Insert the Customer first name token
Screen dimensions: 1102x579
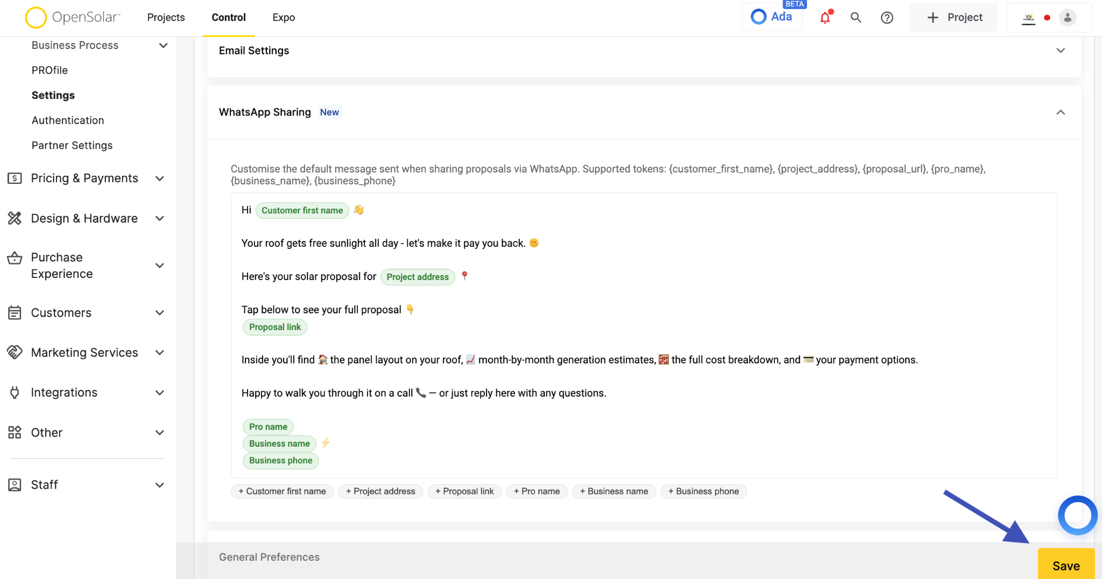(282, 491)
